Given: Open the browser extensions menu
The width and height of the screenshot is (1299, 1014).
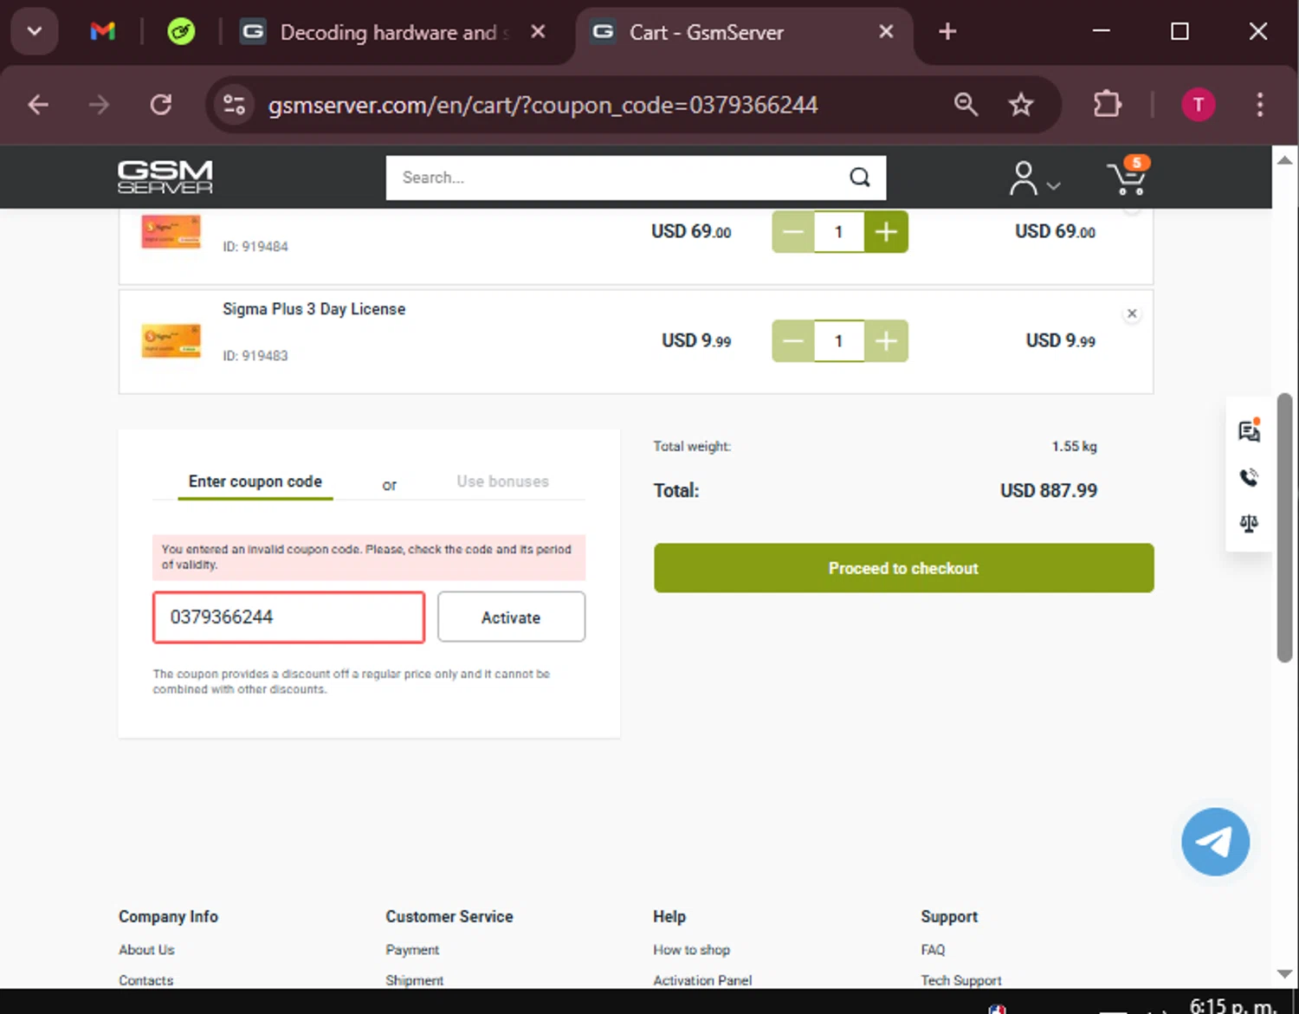Looking at the screenshot, I should pos(1107,105).
